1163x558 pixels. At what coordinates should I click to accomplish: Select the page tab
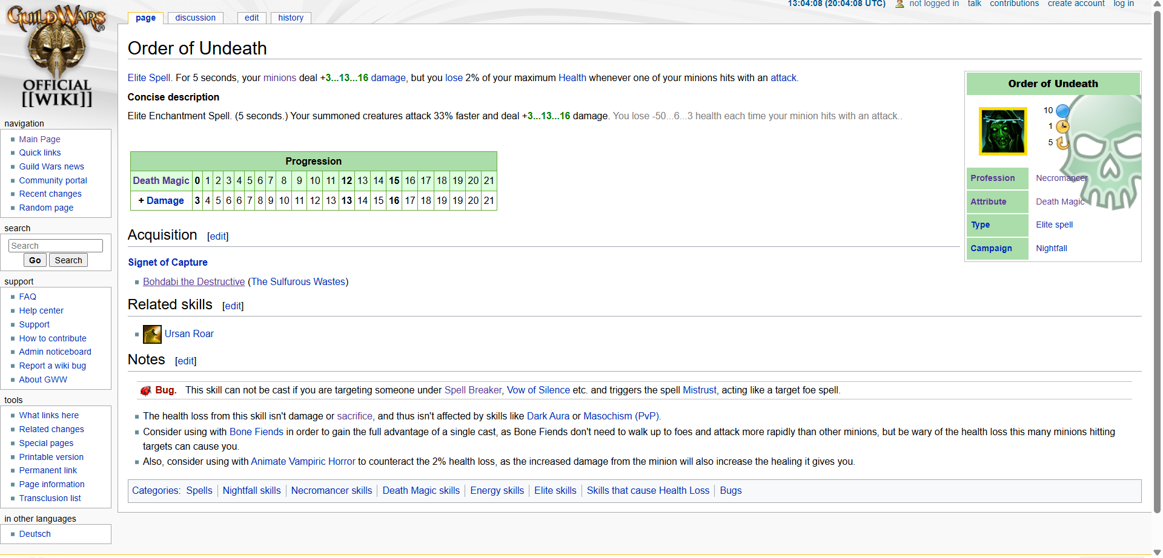pyautogui.click(x=145, y=18)
